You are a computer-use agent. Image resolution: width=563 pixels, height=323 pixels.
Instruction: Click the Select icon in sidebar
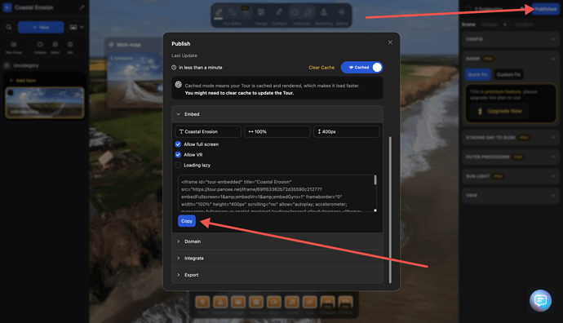coord(55,47)
